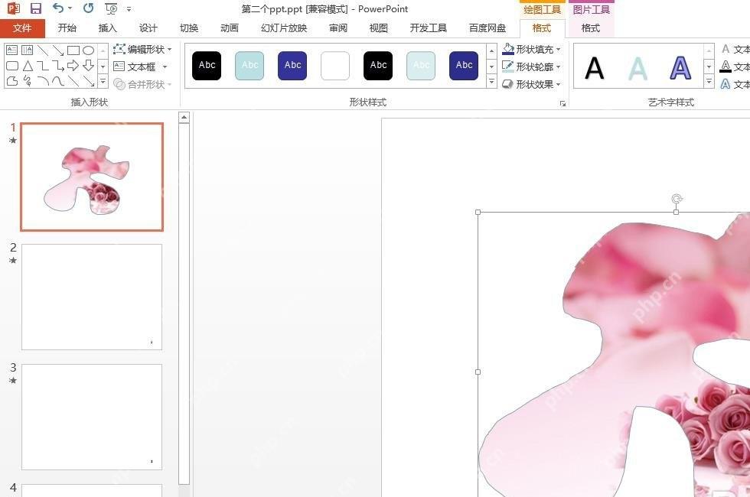The width and height of the screenshot is (750, 497).
Task: Save the presentation with the floppy disk icon
Action: tap(35, 8)
